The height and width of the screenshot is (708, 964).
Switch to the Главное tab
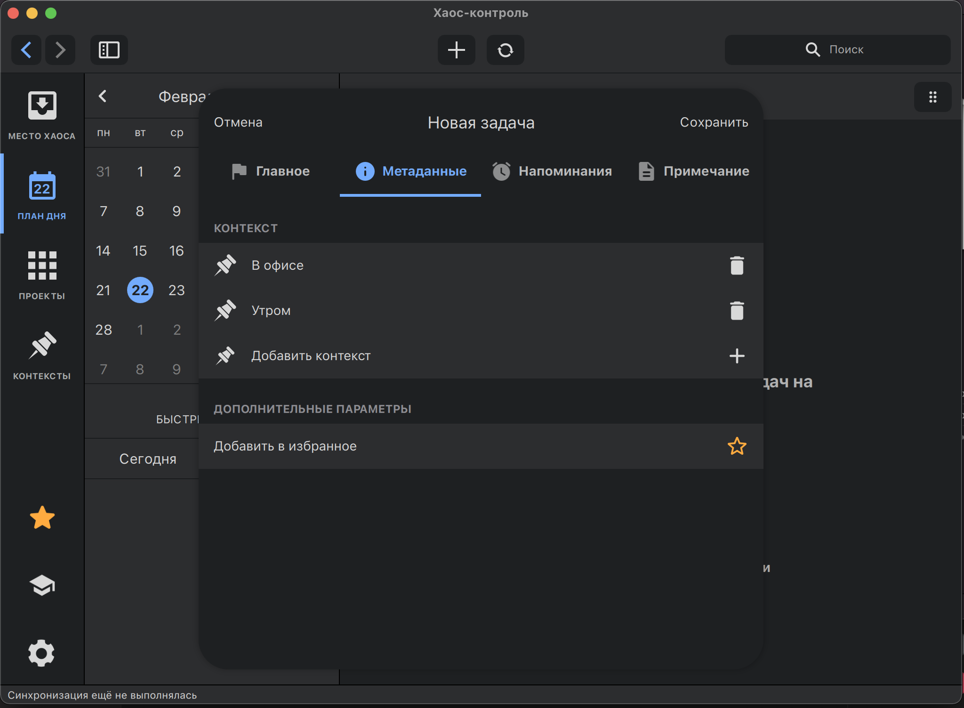click(x=271, y=171)
